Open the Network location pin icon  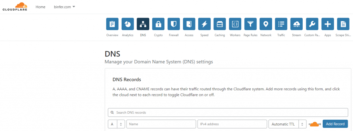pyautogui.click(x=266, y=24)
